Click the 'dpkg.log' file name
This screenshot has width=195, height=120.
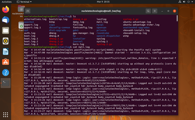78,22
